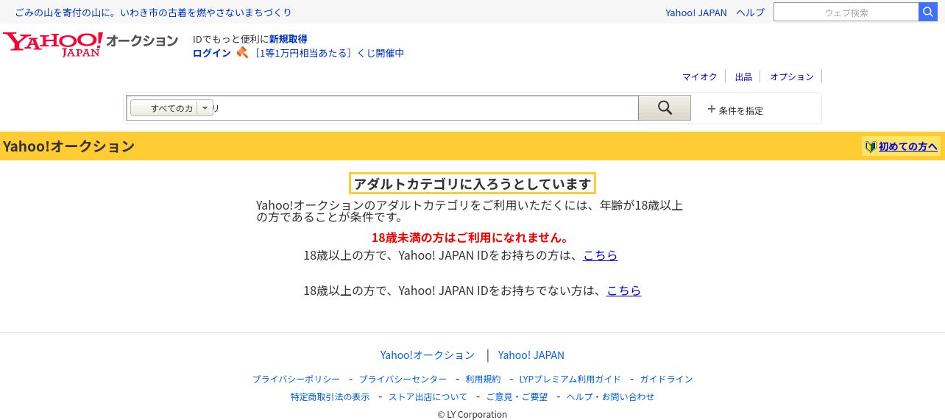Open the すべてのカテゴリ category dropdown
The width and height of the screenshot is (945, 420).
pos(171,108)
